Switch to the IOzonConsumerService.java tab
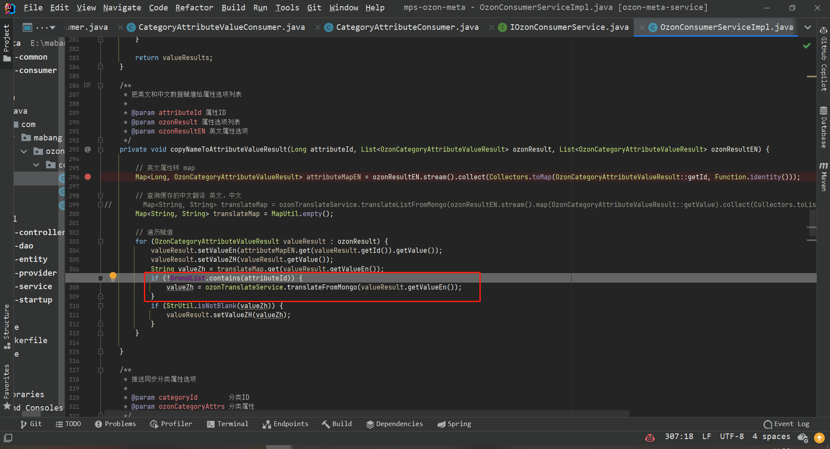This screenshot has height=449, width=830. pyautogui.click(x=569, y=27)
